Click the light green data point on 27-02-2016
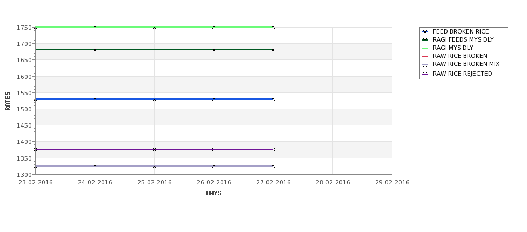527x232 pixels. point(273,27)
